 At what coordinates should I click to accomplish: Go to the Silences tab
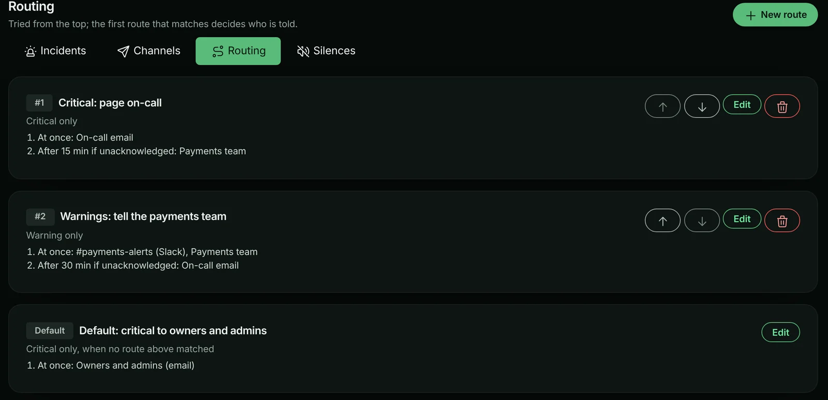click(x=326, y=51)
